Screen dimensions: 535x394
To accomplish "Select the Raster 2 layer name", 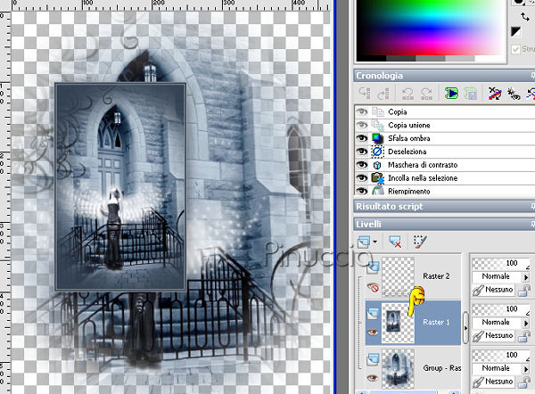I will [436, 276].
